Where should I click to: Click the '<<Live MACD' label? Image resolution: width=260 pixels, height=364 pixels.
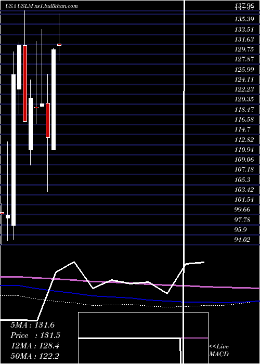click(219, 350)
